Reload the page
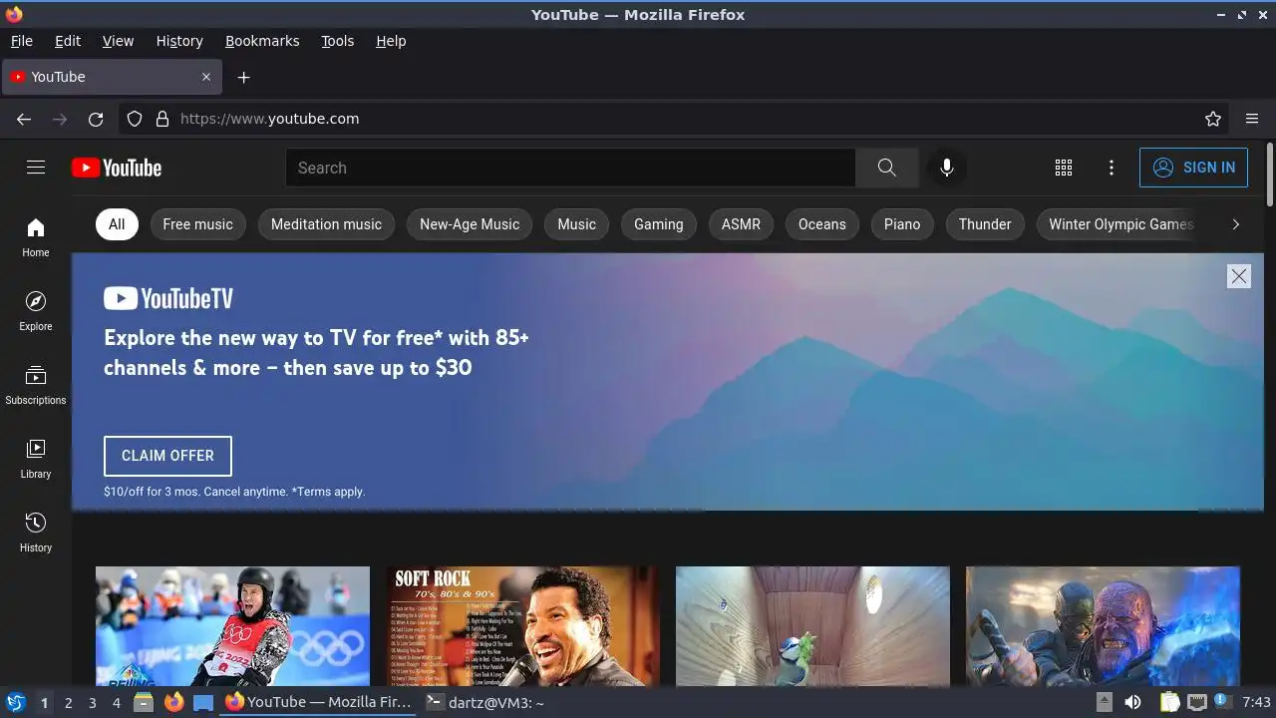This screenshot has height=718, width=1276. (x=96, y=119)
